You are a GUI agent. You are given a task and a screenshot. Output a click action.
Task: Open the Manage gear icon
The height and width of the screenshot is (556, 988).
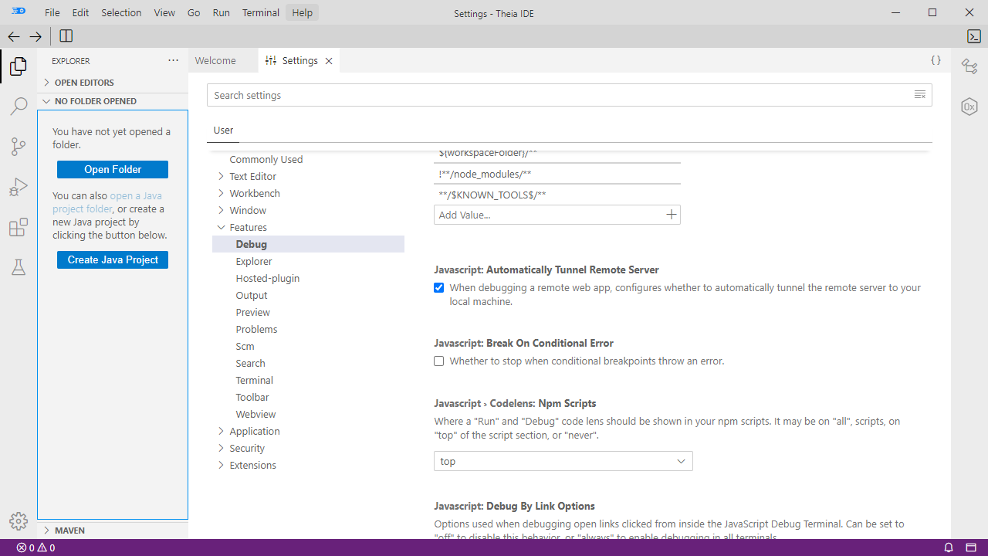19,521
